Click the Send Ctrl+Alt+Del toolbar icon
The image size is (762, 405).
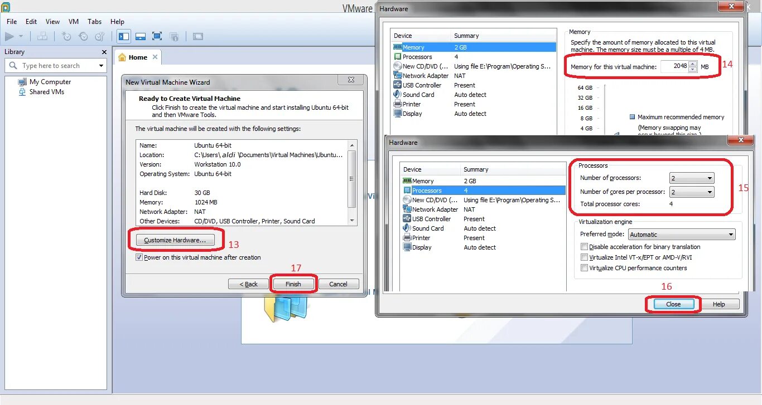tap(42, 37)
